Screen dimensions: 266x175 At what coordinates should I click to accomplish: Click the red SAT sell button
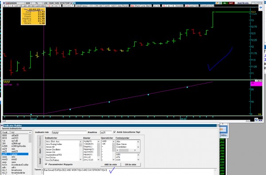tap(231, 3)
